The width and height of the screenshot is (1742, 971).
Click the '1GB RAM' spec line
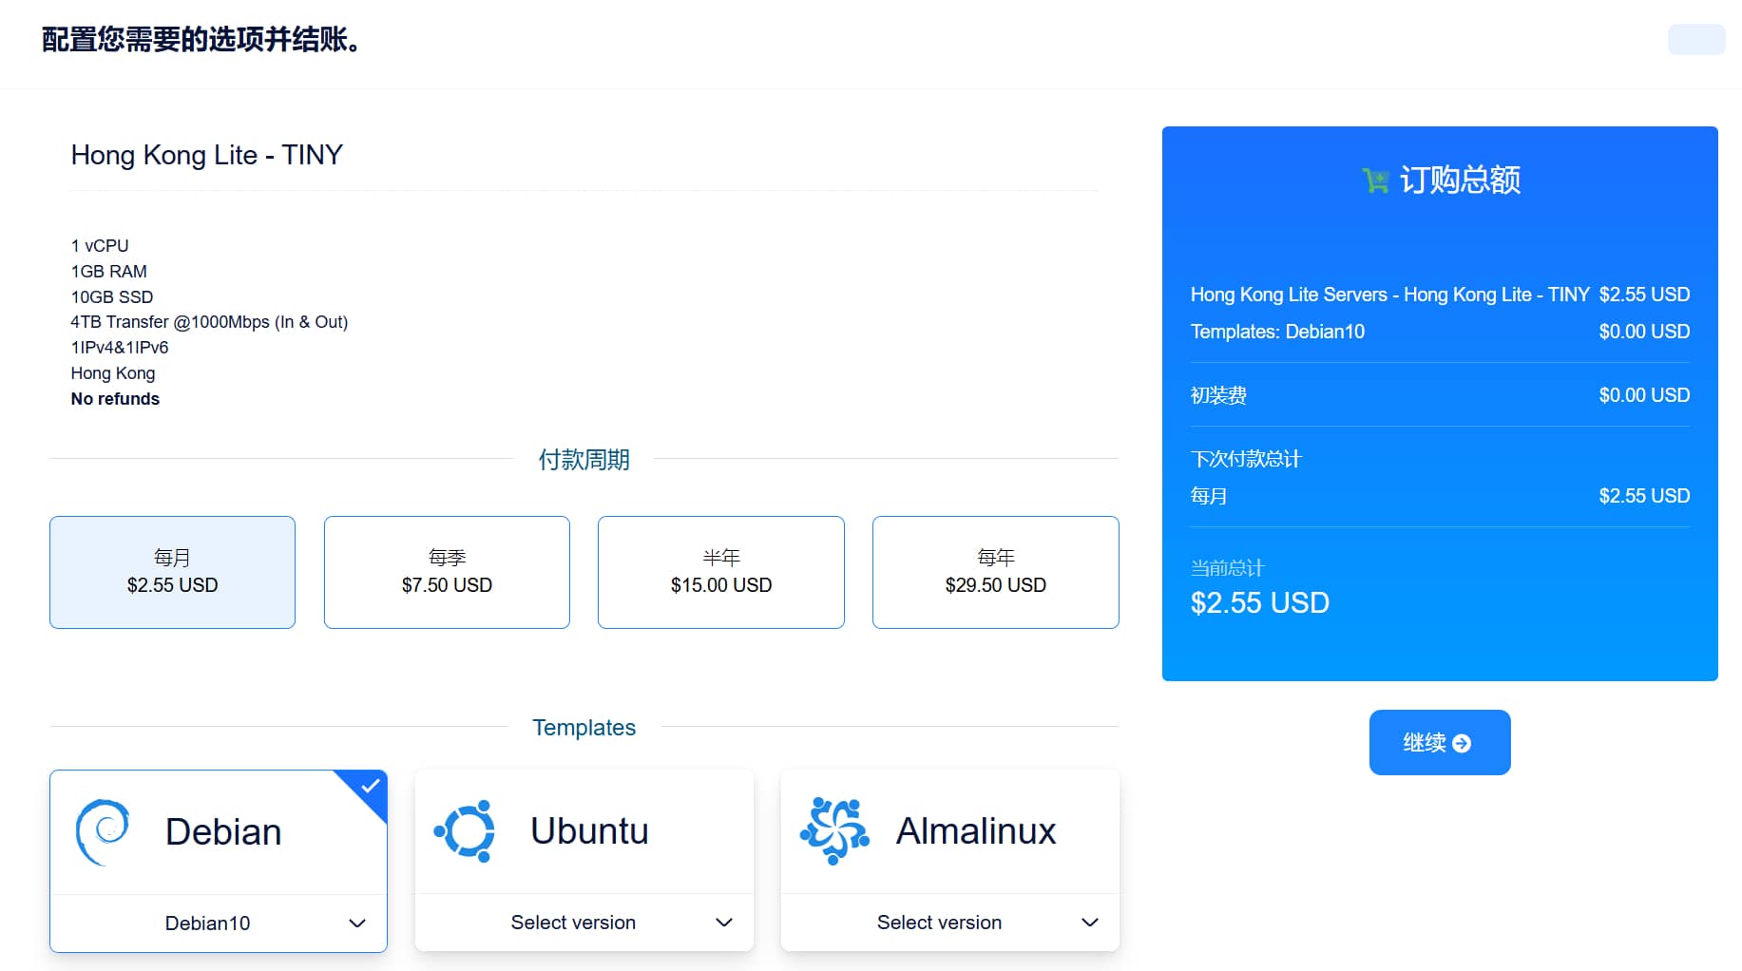(x=109, y=272)
